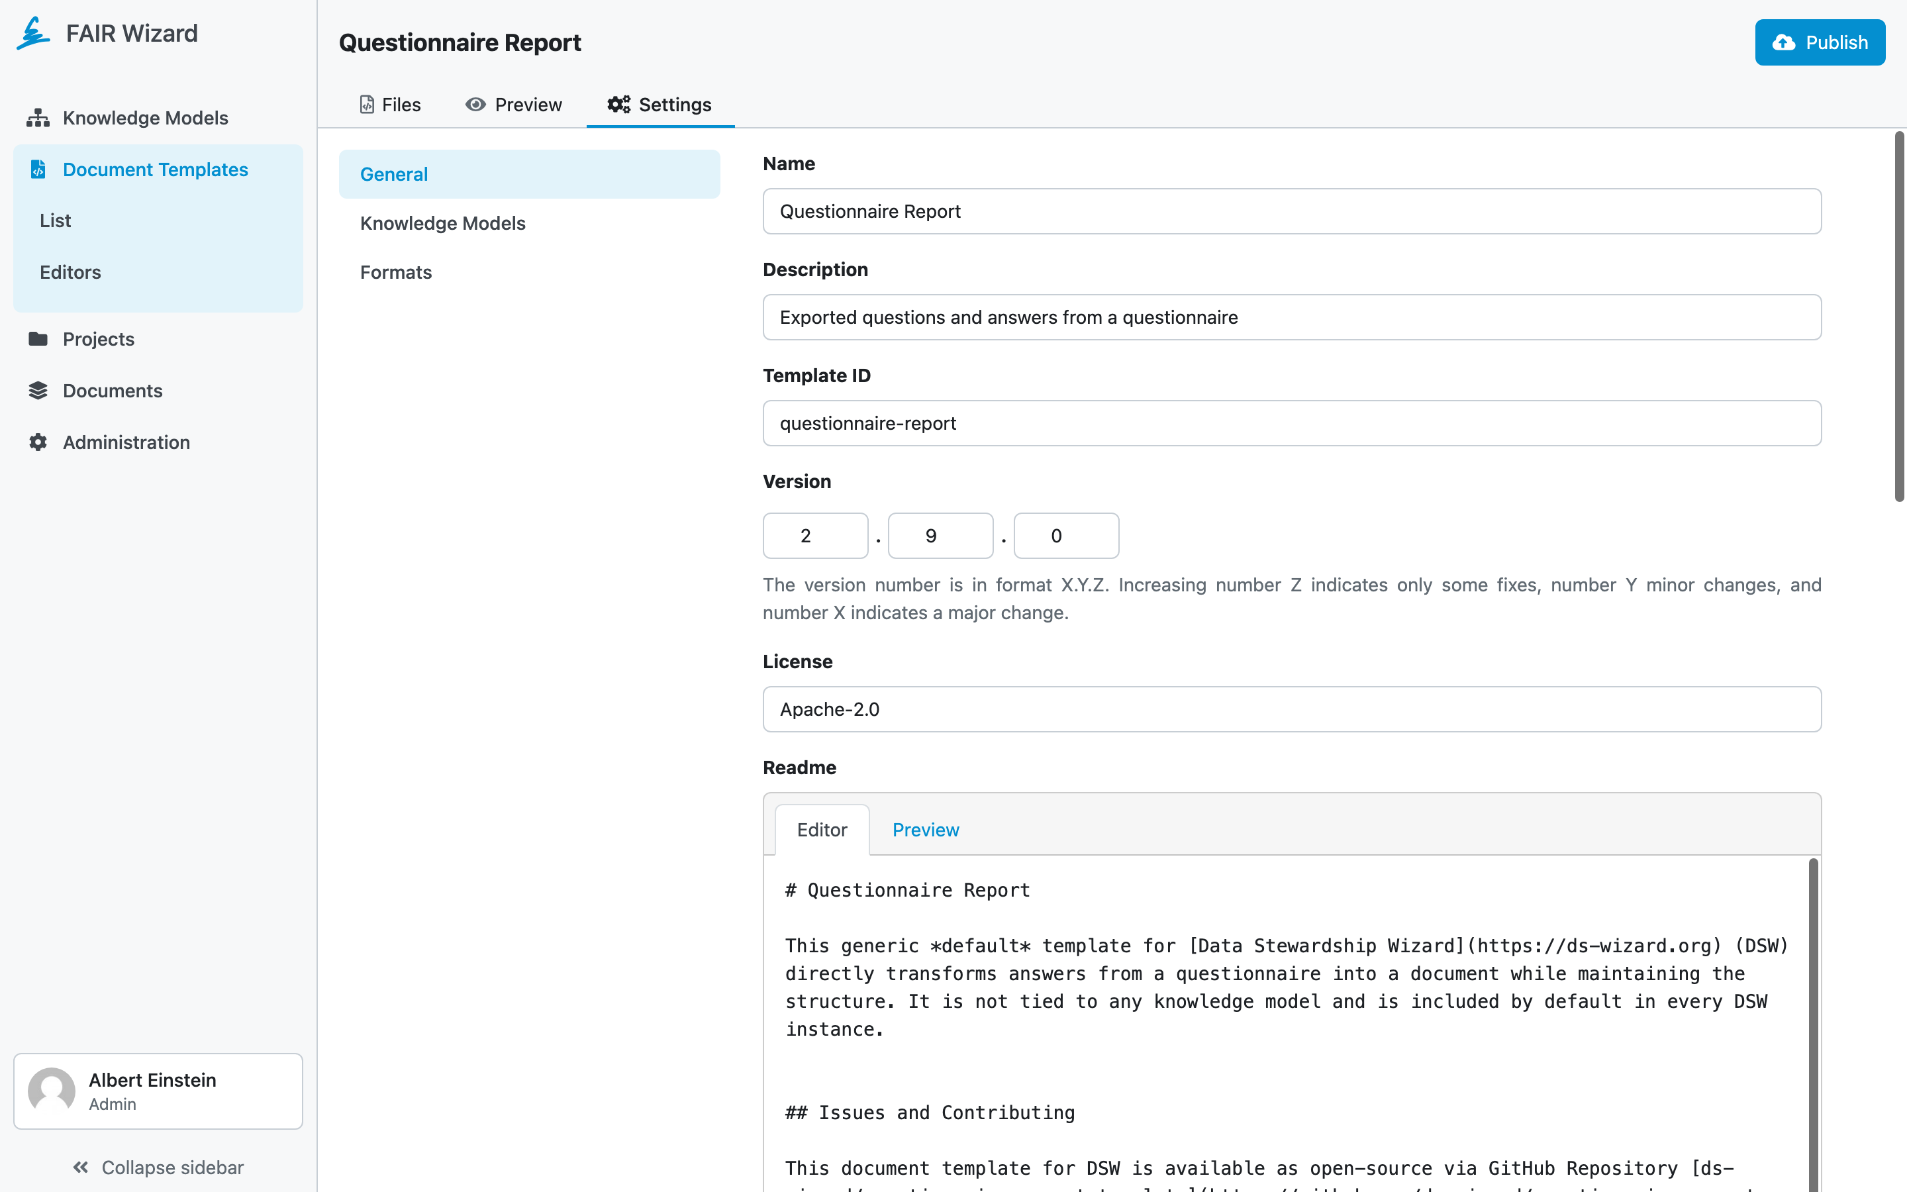Focus the minor version number field

click(940, 536)
